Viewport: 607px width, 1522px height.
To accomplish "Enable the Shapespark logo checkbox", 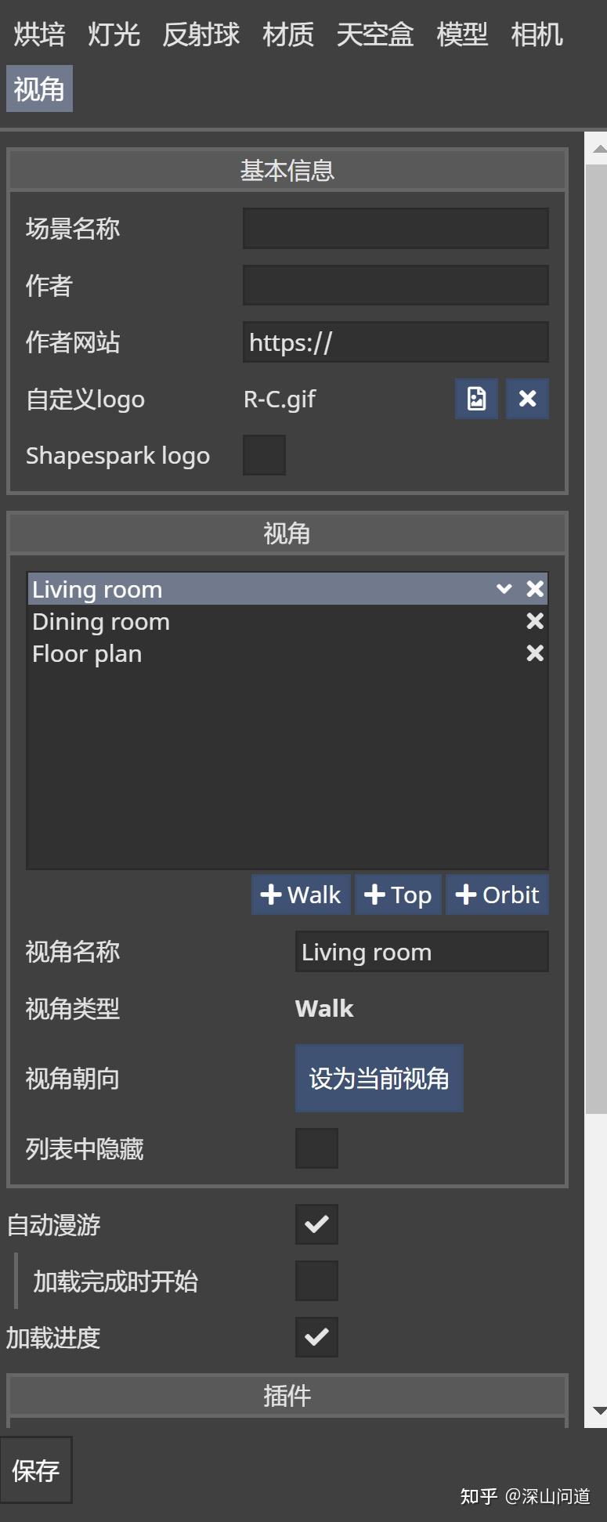I will pos(264,454).
